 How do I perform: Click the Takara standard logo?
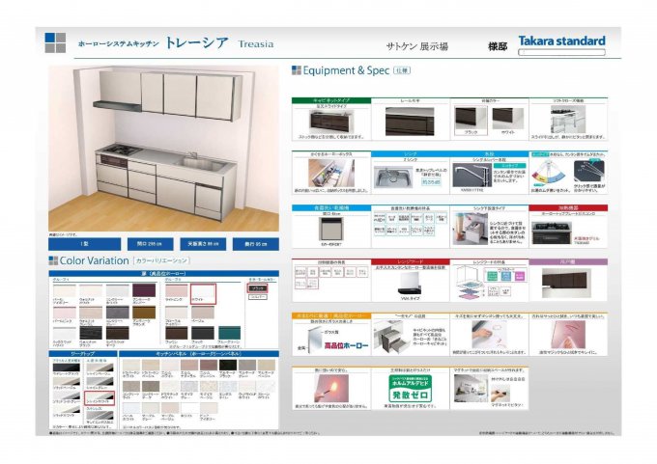[561, 41]
